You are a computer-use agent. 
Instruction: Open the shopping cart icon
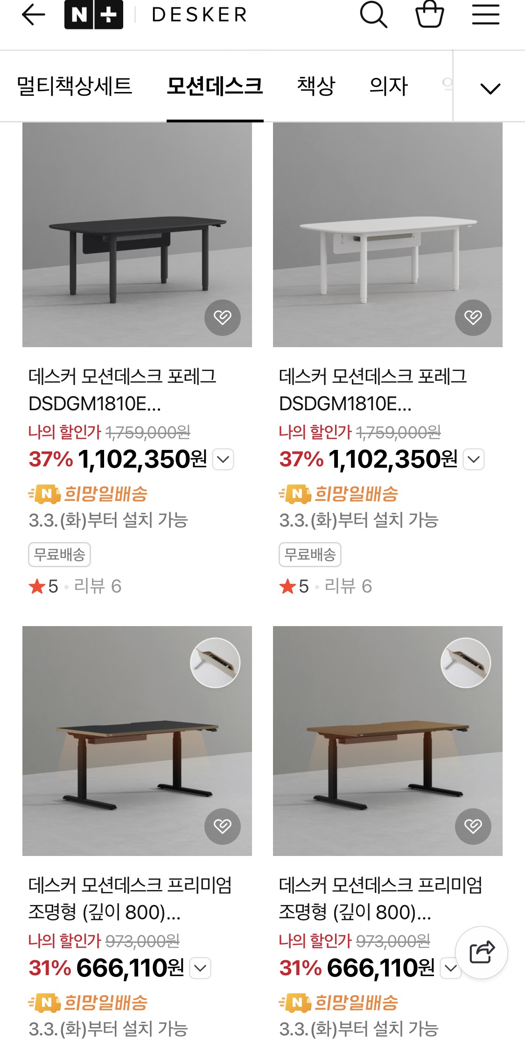(x=429, y=15)
